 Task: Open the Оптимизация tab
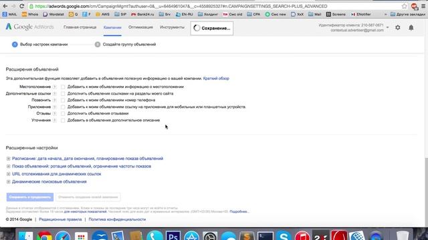[140, 27]
